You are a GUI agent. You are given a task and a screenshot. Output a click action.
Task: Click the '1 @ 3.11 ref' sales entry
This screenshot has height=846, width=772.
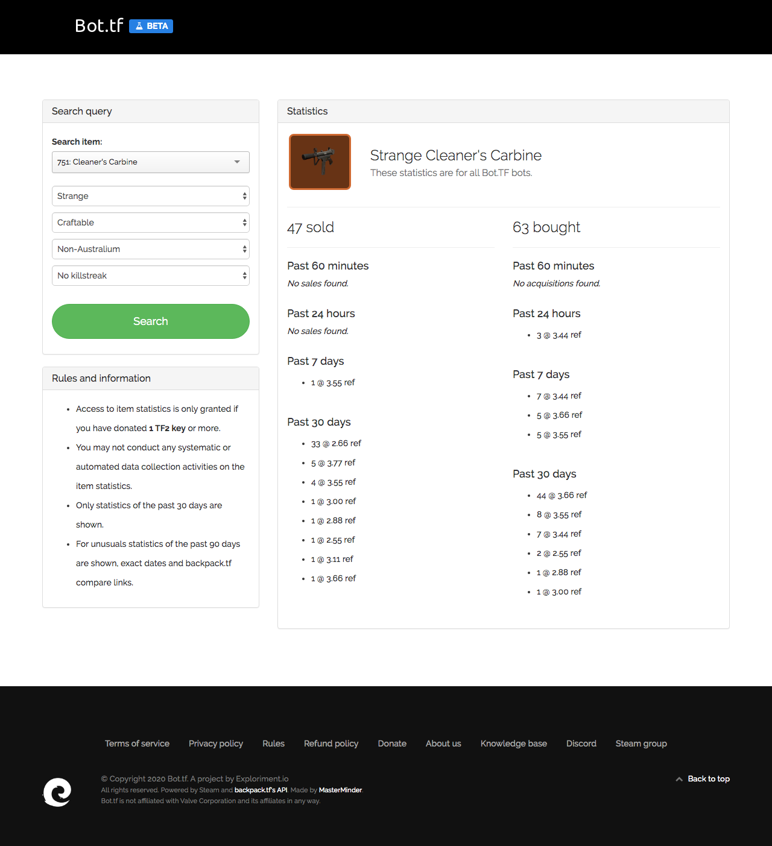(x=332, y=559)
